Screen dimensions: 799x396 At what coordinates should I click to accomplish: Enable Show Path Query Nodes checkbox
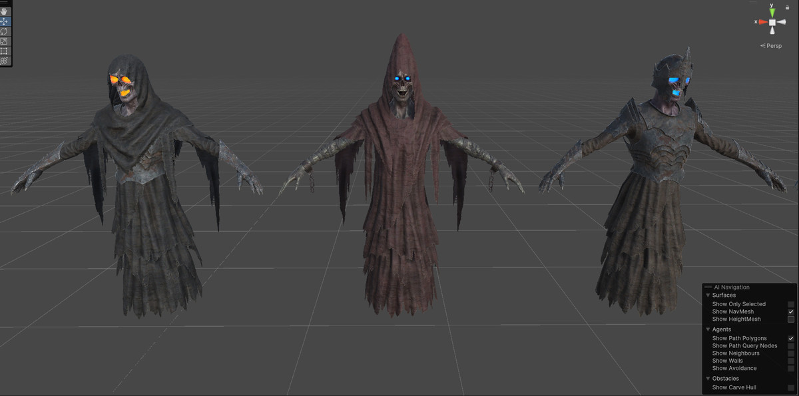click(791, 346)
